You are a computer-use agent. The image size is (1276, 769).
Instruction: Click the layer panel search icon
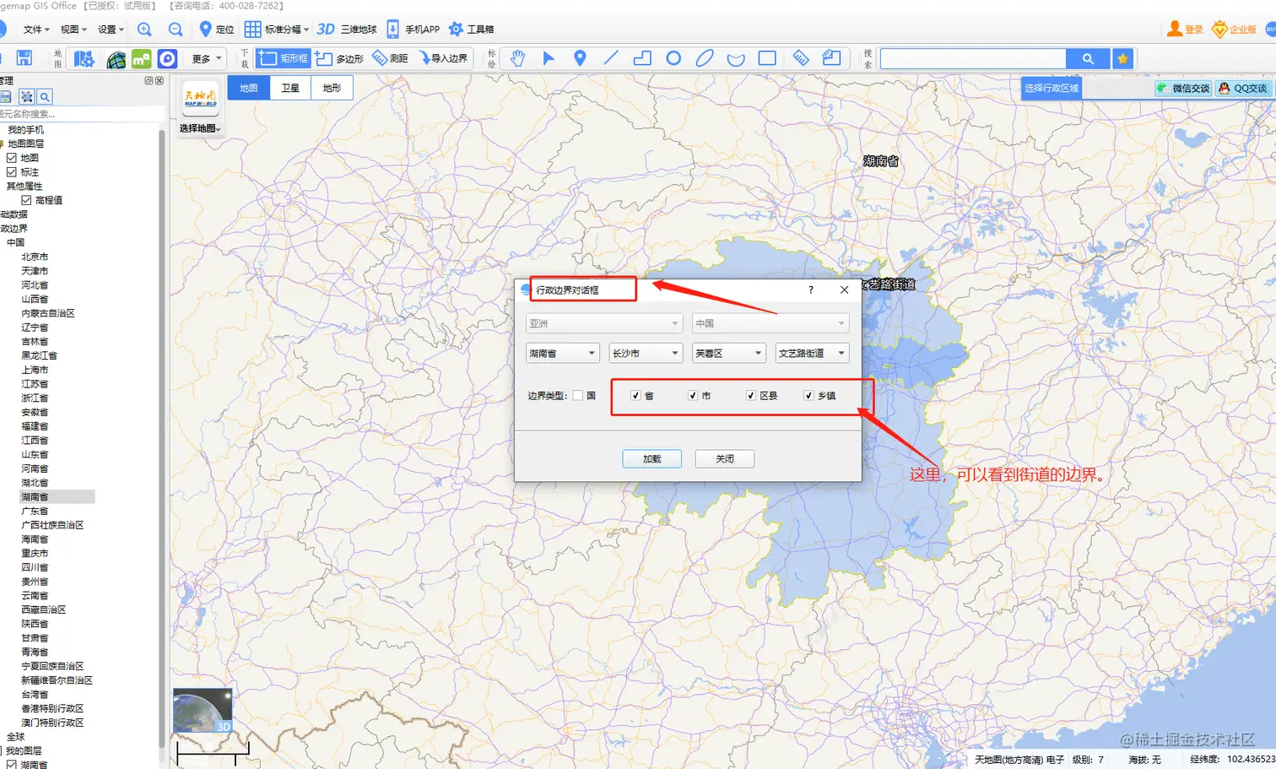click(x=46, y=97)
